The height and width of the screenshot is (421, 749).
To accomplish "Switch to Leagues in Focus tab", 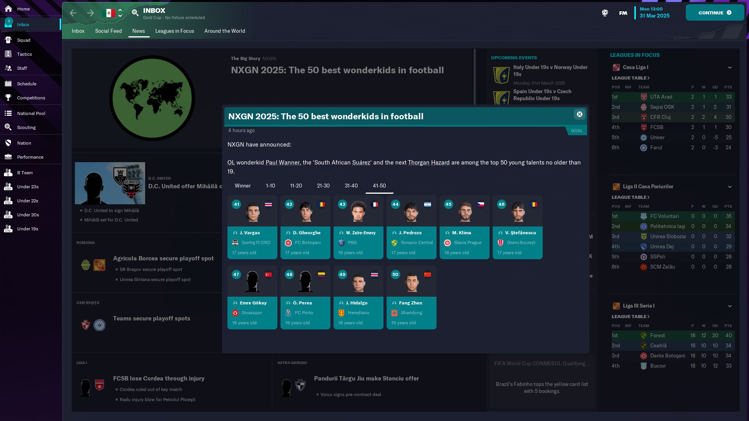I will pyautogui.click(x=174, y=31).
